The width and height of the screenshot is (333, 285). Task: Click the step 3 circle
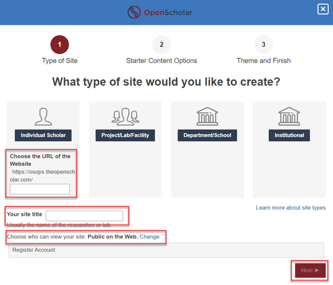point(264,44)
